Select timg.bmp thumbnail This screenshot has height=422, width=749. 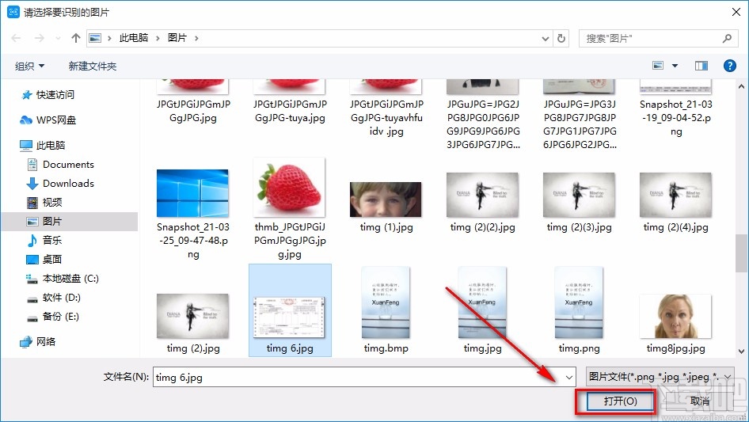pyautogui.click(x=386, y=302)
